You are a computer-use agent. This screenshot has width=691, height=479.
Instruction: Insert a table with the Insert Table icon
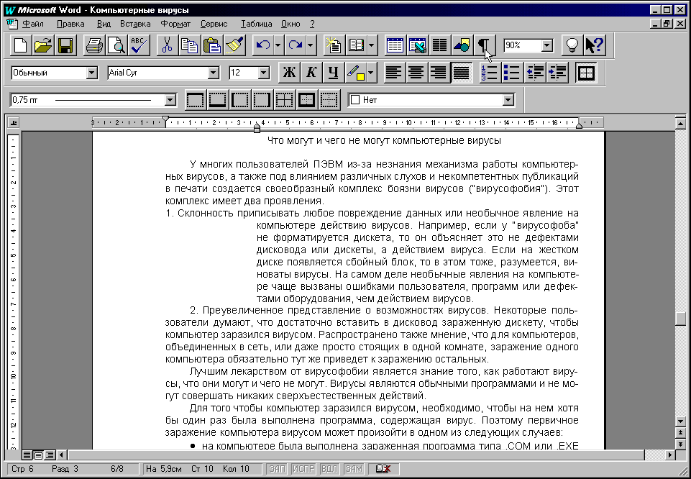[395, 45]
